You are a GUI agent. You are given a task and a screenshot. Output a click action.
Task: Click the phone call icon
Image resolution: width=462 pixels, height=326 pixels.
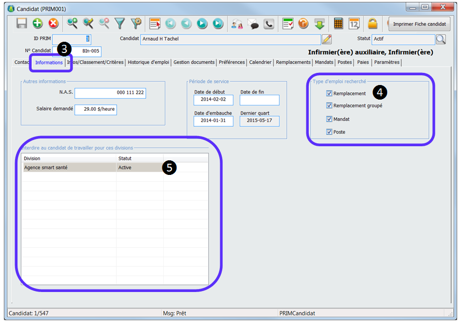pyautogui.click(x=268, y=23)
